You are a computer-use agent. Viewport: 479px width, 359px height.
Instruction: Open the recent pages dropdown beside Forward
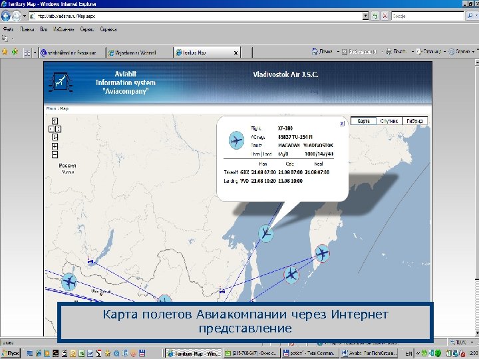[x=25, y=16]
